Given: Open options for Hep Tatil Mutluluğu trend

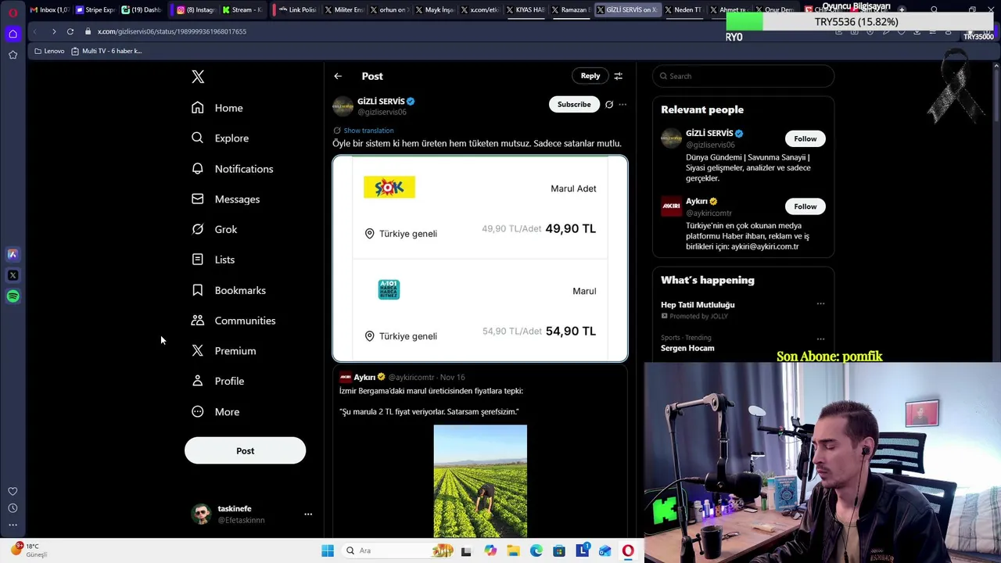Looking at the screenshot, I should 820,303.
